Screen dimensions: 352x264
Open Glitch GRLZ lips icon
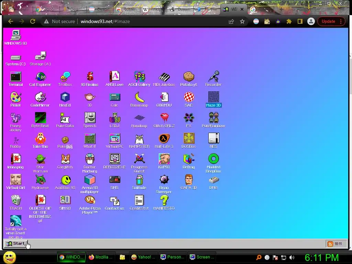point(164,120)
